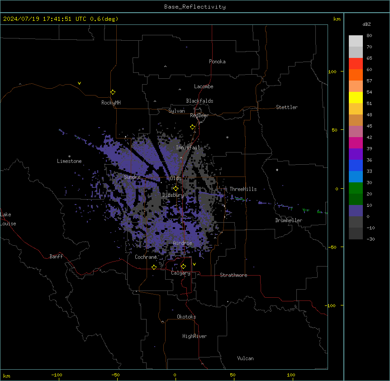Select the Blackfalds city label

pos(200,101)
